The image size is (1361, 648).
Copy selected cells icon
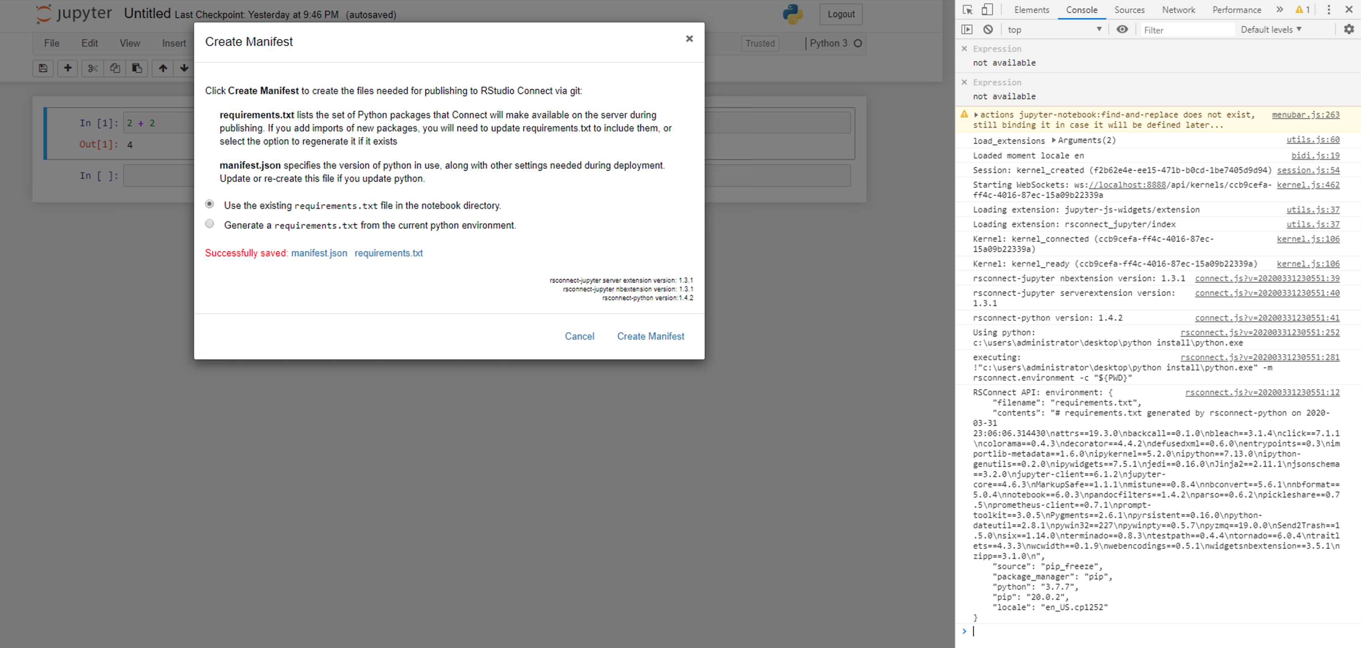[115, 68]
